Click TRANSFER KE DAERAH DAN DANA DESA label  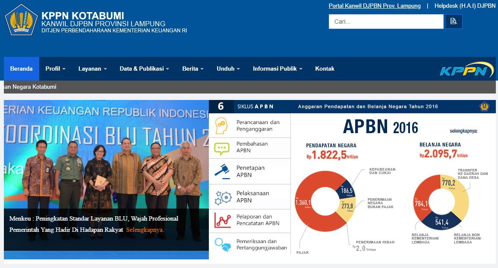tap(473, 174)
